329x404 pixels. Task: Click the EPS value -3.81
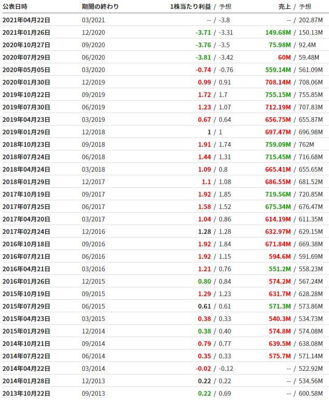203,58
